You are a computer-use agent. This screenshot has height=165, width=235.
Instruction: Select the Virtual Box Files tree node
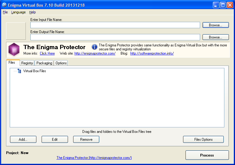pyautogui.click(x=35, y=71)
